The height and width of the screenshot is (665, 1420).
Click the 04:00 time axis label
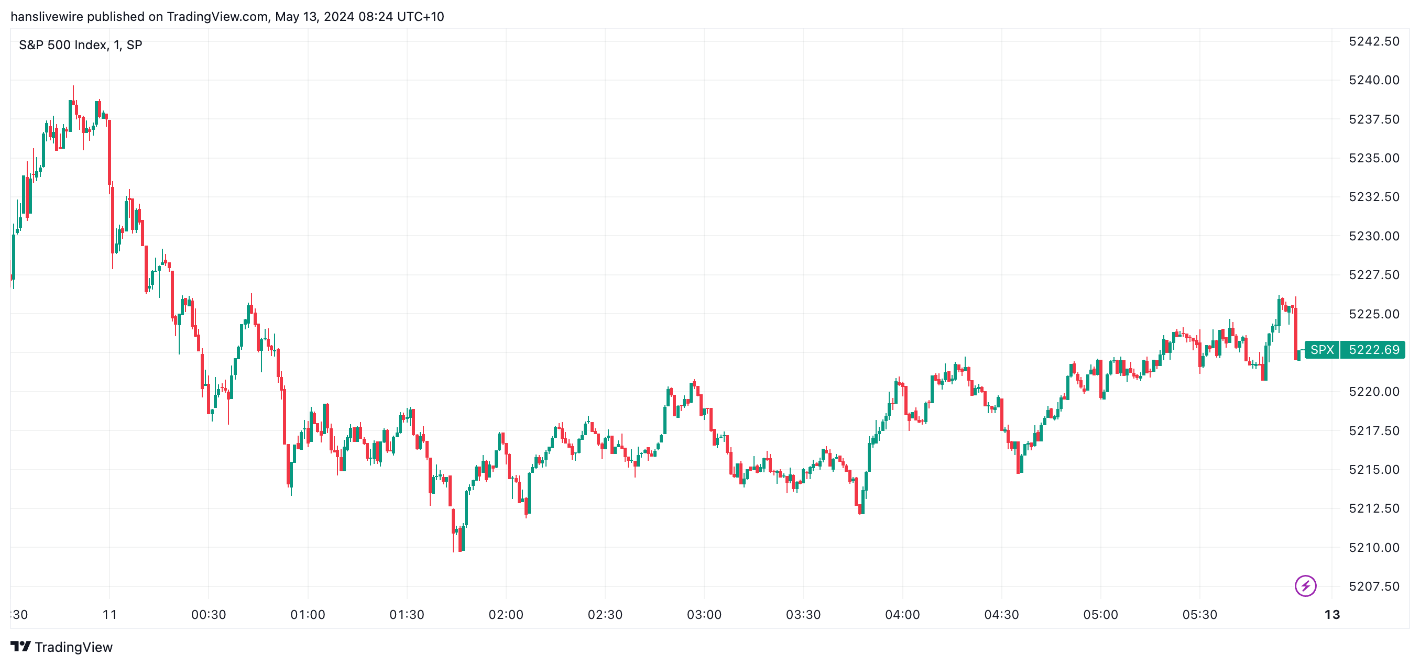(902, 614)
